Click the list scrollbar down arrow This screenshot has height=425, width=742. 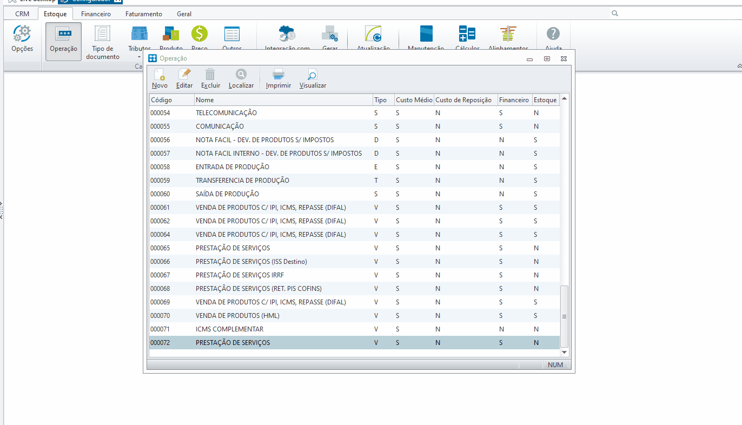coord(565,352)
